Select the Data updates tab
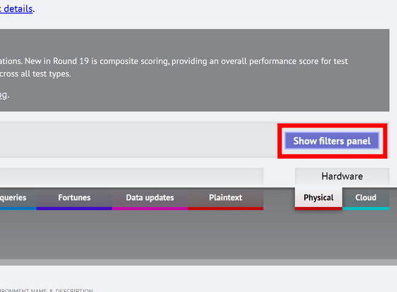Viewport: 397px width, 292px height. [x=150, y=199]
